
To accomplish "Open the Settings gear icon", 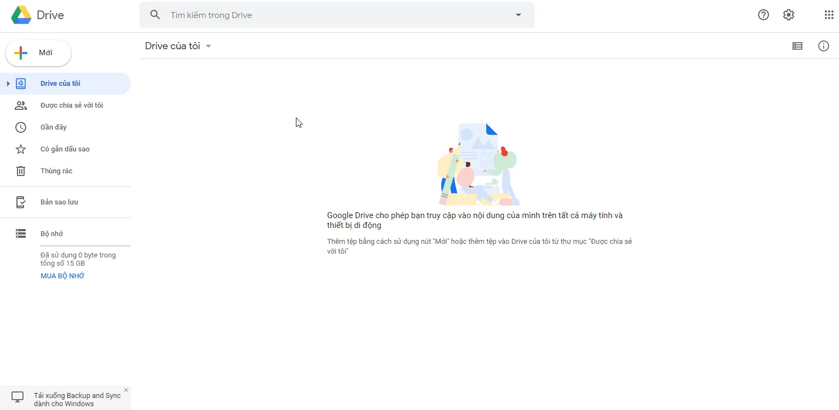I will [789, 15].
